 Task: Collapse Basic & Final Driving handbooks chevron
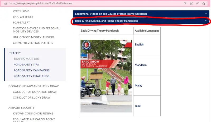pyautogui.click(x=206, y=21)
